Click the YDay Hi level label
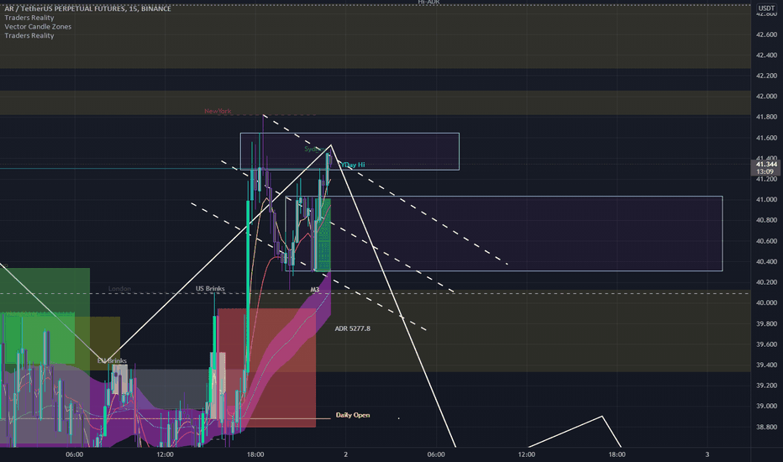783x462 pixels. (x=353, y=165)
